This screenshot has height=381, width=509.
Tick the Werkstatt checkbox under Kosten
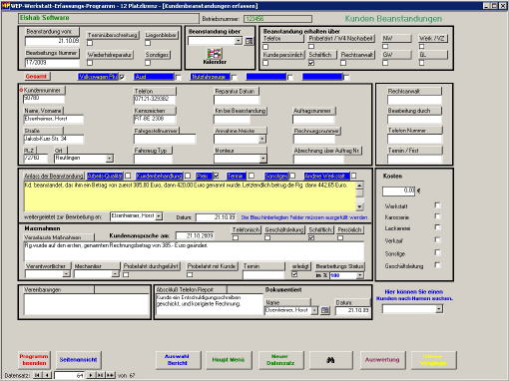click(x=437, y=205)
